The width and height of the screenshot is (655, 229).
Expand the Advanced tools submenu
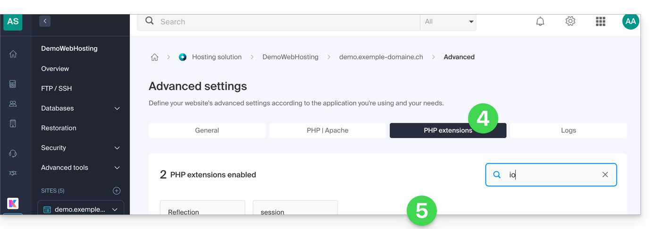pyautogui.click(x=117, y=168)
